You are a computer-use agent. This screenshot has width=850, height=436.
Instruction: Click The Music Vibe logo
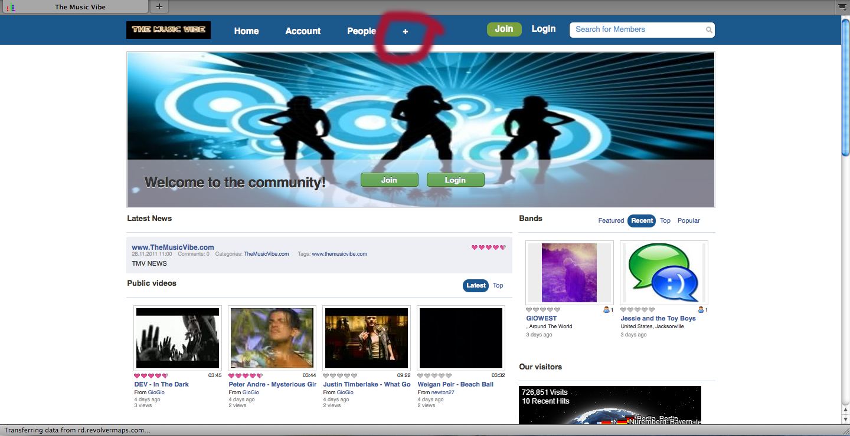[x=168, y=30]
